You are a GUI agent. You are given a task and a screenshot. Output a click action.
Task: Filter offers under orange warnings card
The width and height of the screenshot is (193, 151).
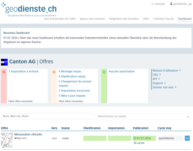(71, 102)
